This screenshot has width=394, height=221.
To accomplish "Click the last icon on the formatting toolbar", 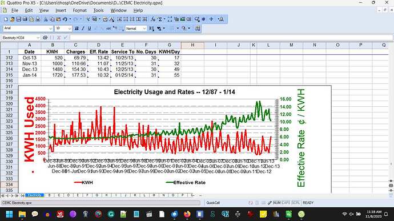I will [198, 29].
